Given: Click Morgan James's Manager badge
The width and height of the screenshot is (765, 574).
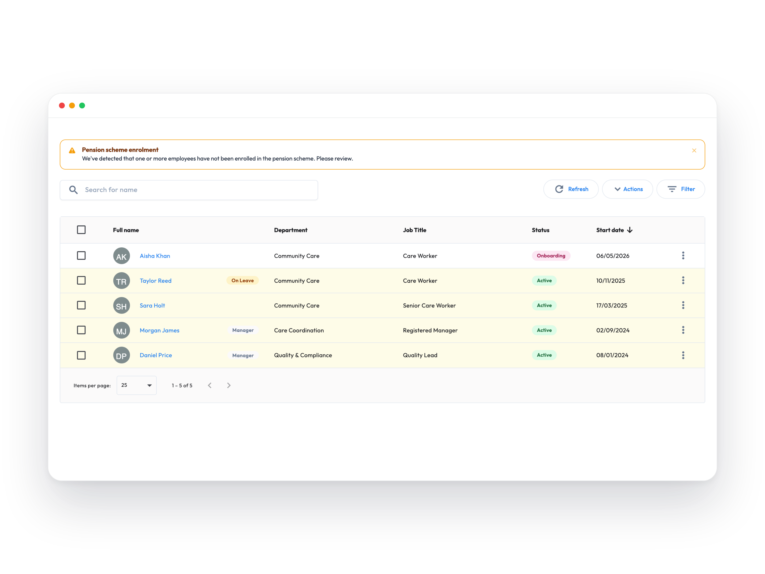Looking at the screenshot, I should 243,330.
